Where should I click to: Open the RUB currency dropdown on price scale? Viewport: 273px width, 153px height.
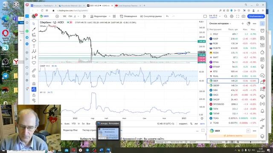click(x=201, y=22)
